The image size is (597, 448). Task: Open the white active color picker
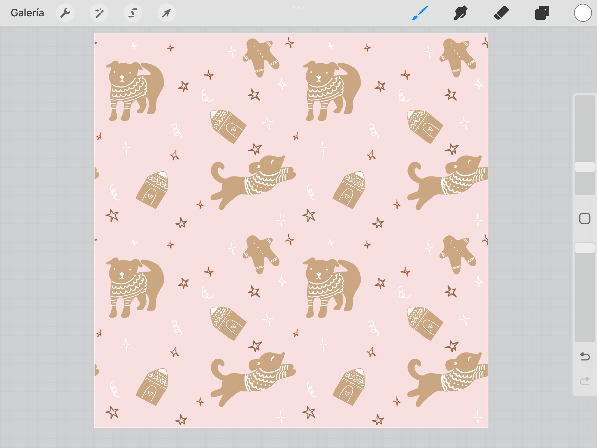pyautogui.click(x=583, y=13)
